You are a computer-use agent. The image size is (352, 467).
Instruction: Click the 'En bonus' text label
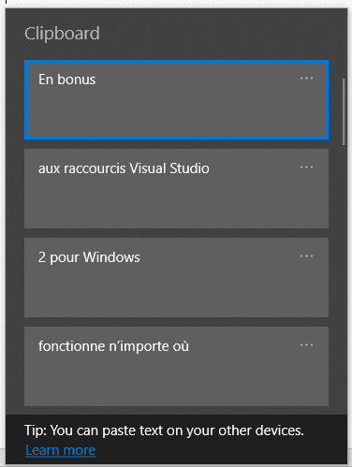tap(66, 80)
